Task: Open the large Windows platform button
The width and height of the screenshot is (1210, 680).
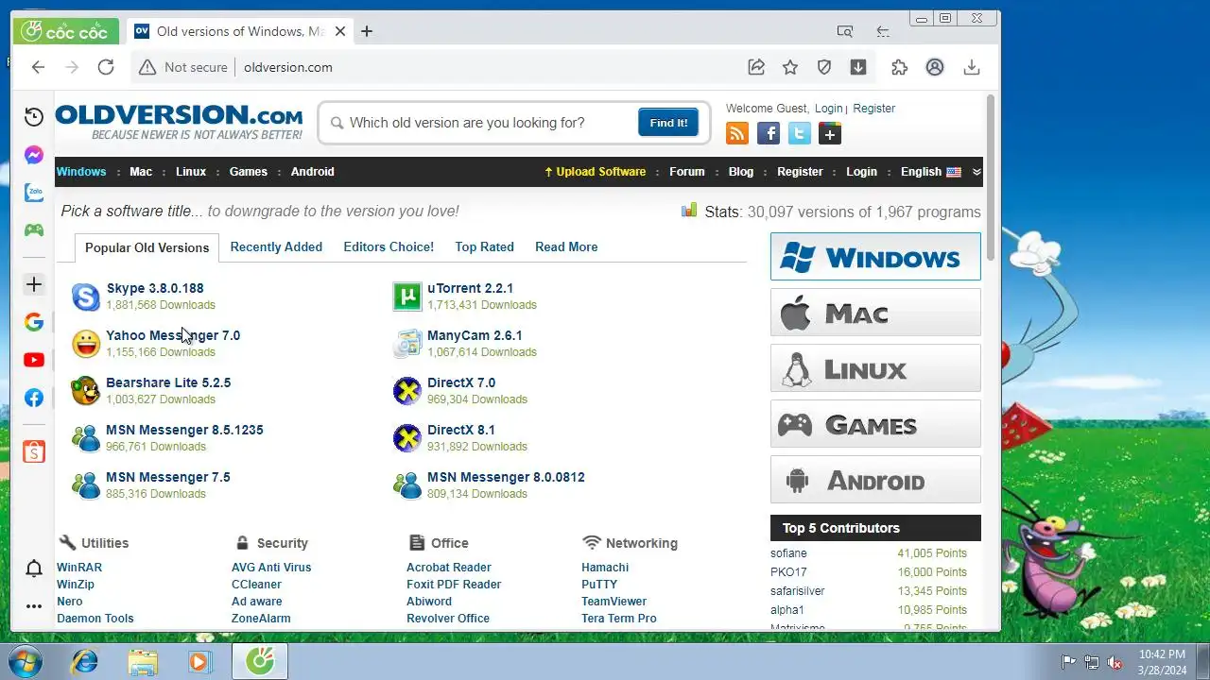Action: 875,257
